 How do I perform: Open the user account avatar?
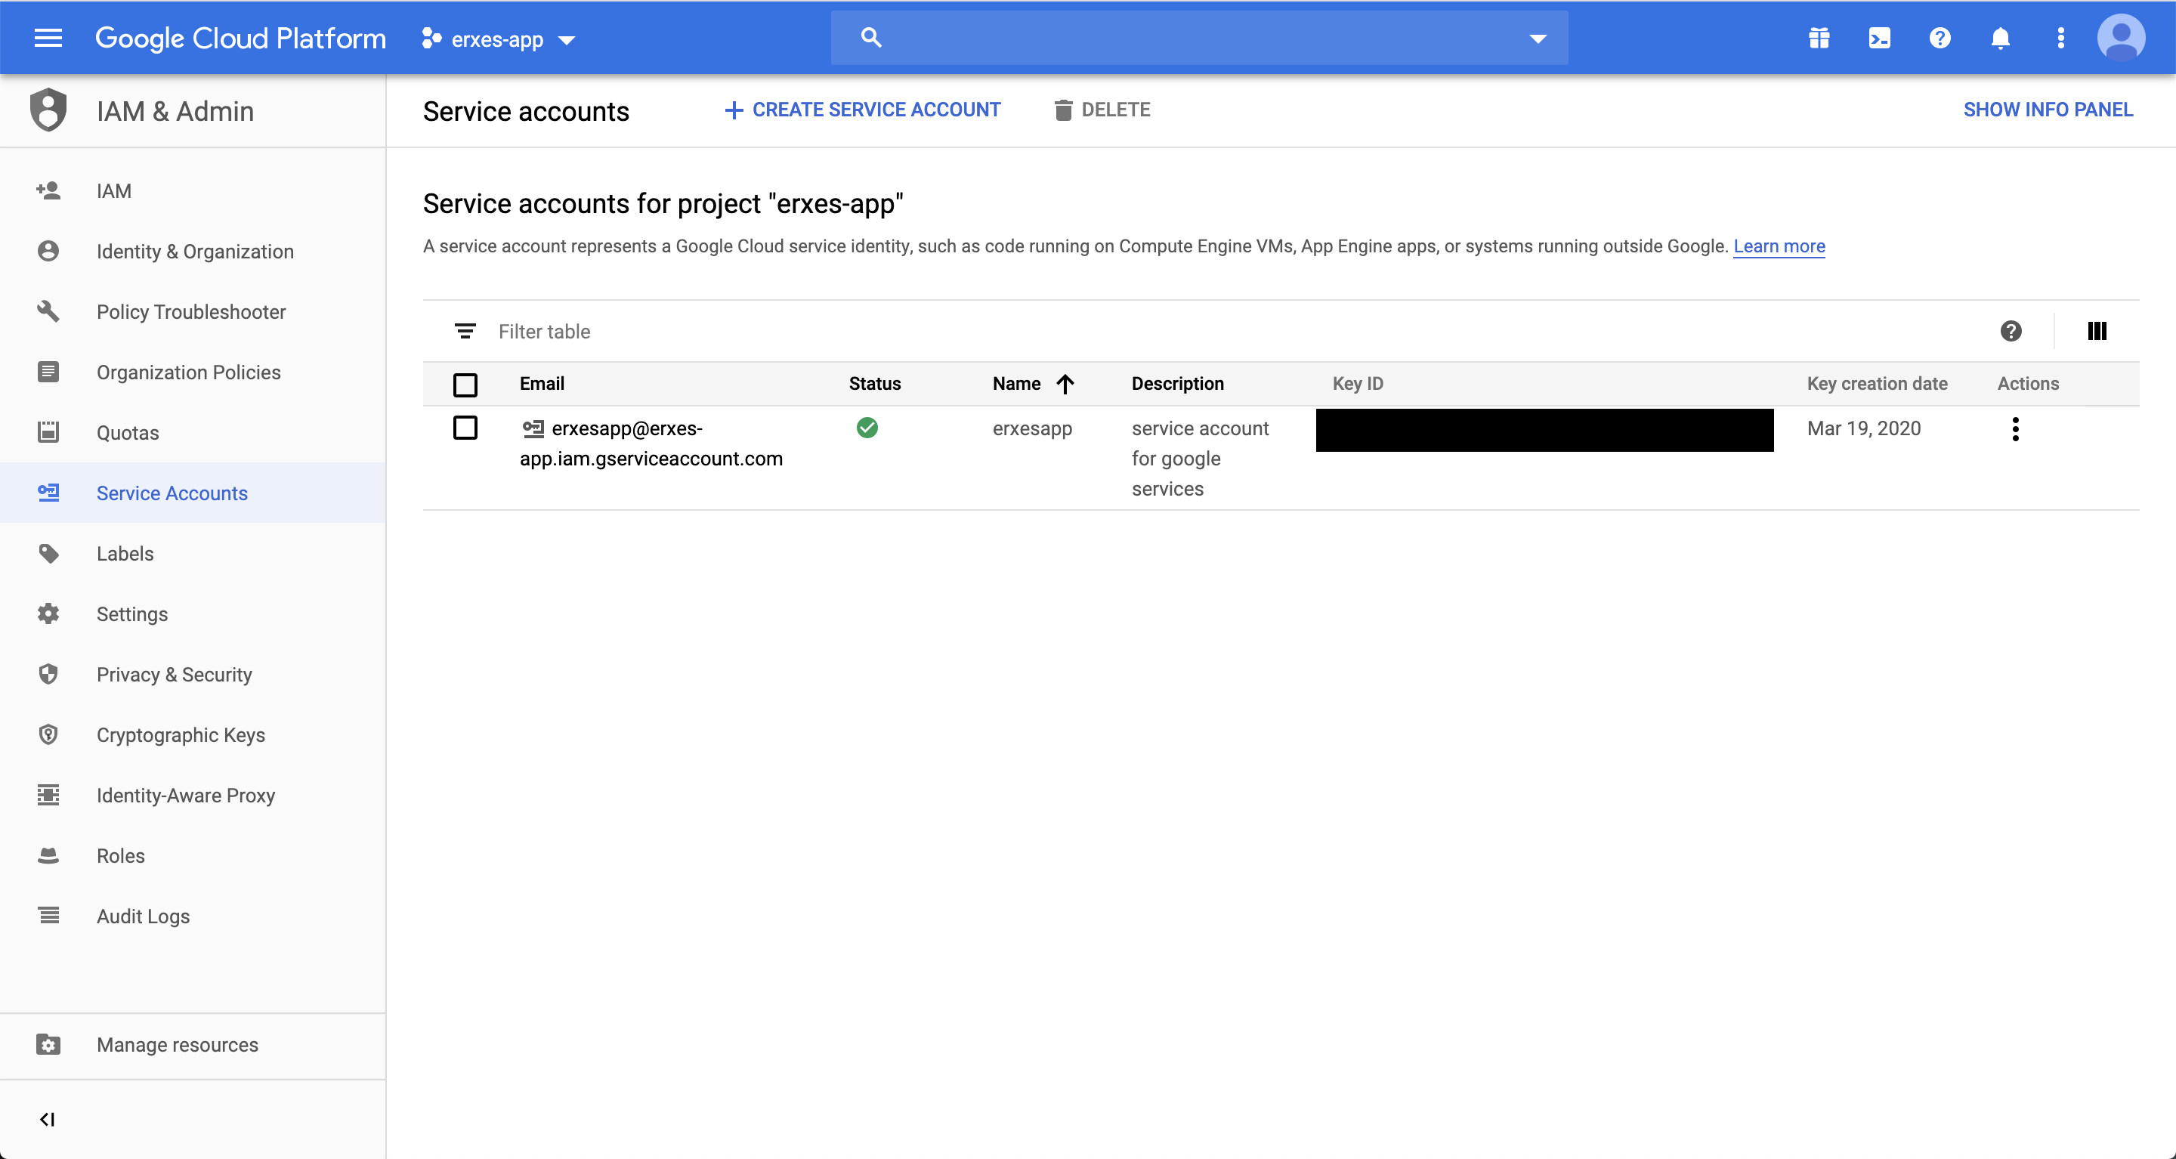[x=2120, y=38]
